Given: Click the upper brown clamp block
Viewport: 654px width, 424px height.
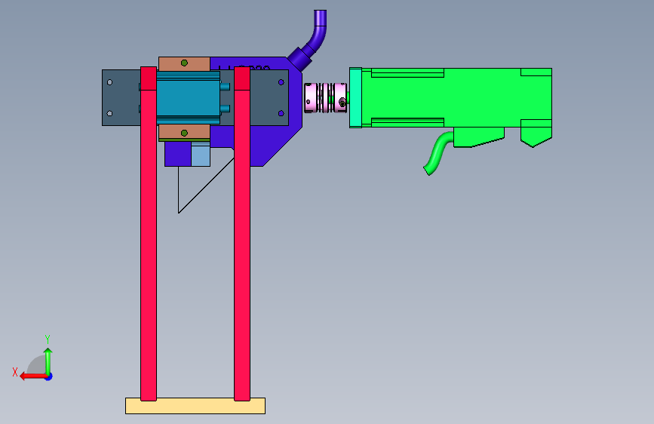Looking at the screenshot, I should click(x=184, y=64).
